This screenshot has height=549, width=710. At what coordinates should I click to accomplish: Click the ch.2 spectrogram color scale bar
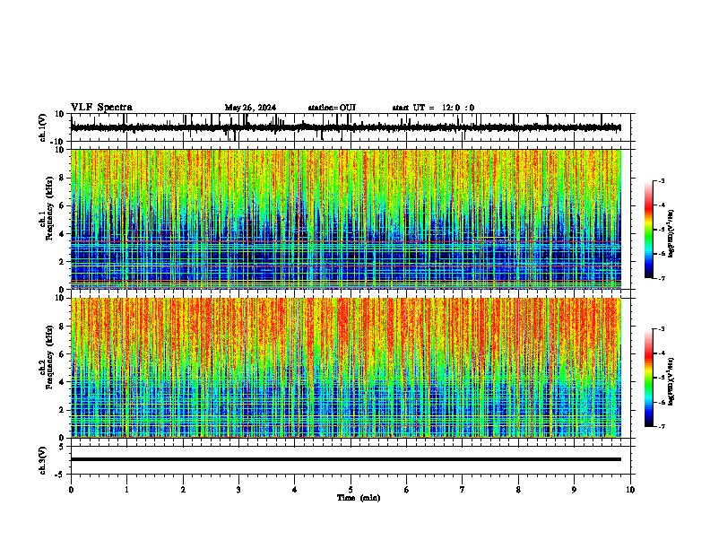[649, 378]
